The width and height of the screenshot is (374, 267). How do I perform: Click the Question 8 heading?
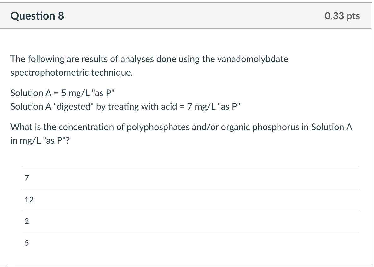point(37,16)
